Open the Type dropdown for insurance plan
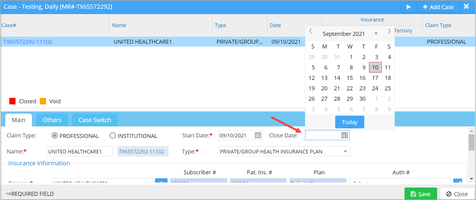476x200 pixels. [x=345, y=151]
